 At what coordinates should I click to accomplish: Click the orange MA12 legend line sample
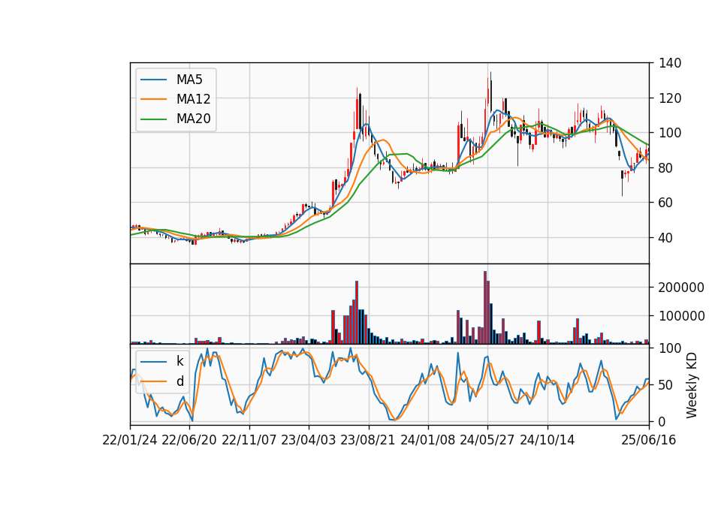coord(153,99)
